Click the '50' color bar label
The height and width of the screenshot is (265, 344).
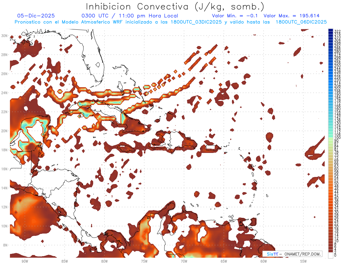click(x=337, y=184)
